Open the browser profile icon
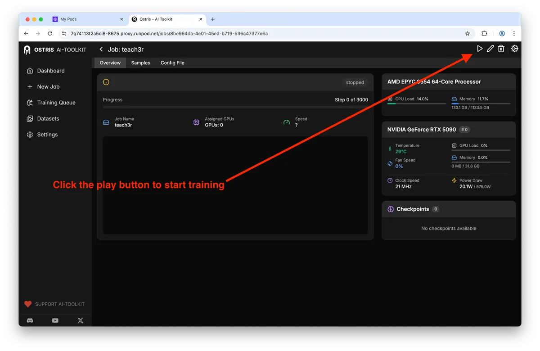540x351 pixels. (x=502, y=34)
